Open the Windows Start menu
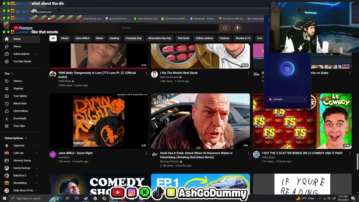The width and height of the screenshot is (359, 202). click(4, 198)
